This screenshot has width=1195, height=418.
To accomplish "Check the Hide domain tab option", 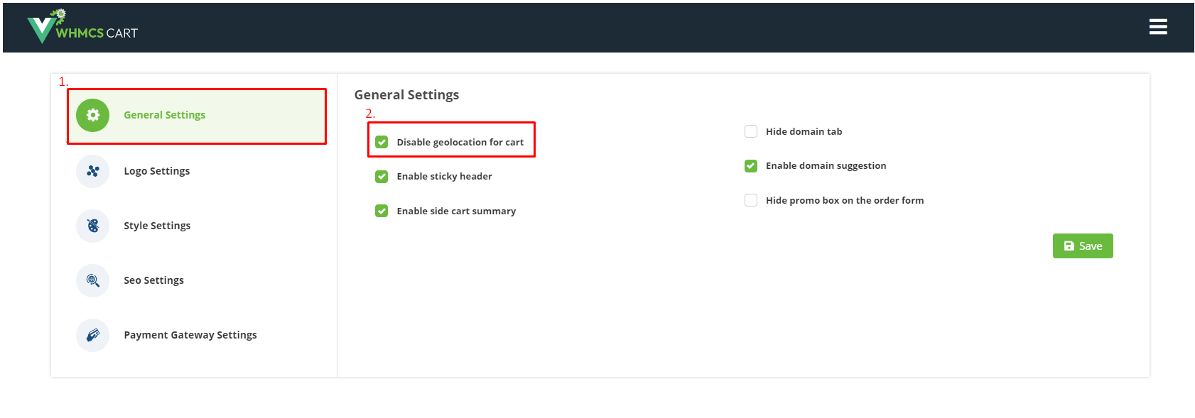I will 751,131.
